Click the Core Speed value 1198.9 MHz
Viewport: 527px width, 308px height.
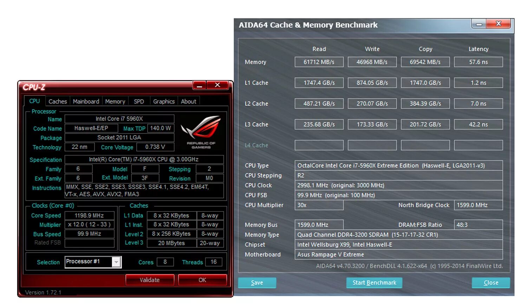click(89, 216)
